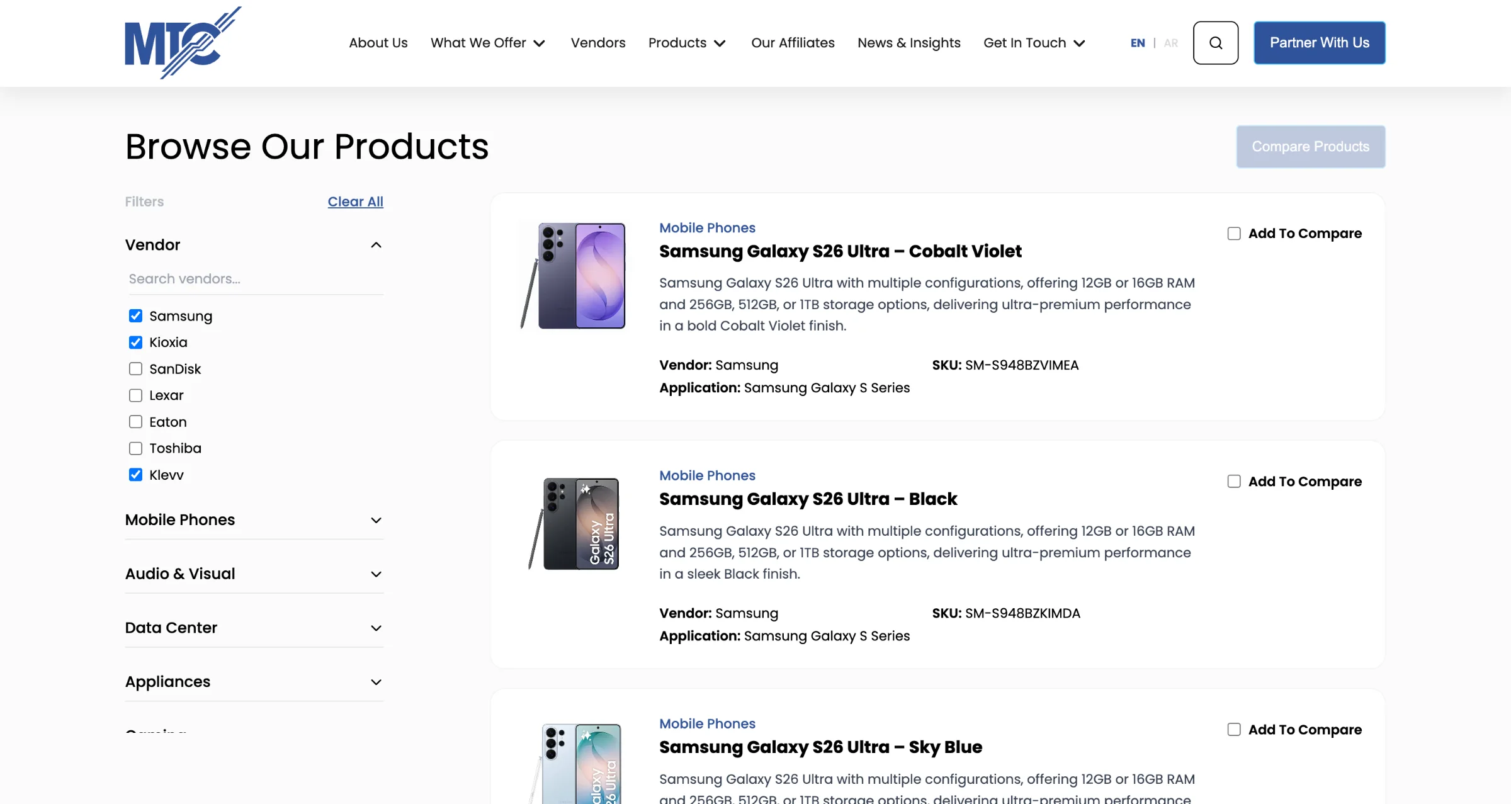
Task: Open the Sky Blue S26 Ultra thumbnail
Action: [574, 763]
